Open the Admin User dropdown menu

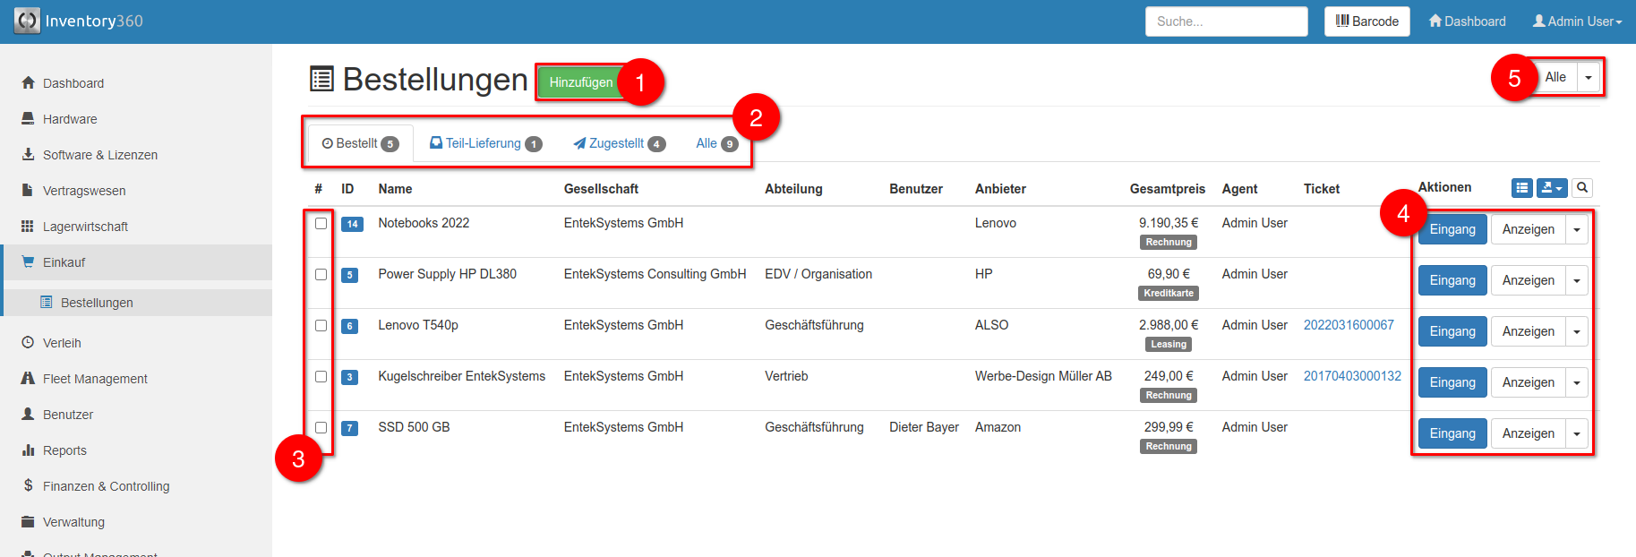tap(1577, 21)
